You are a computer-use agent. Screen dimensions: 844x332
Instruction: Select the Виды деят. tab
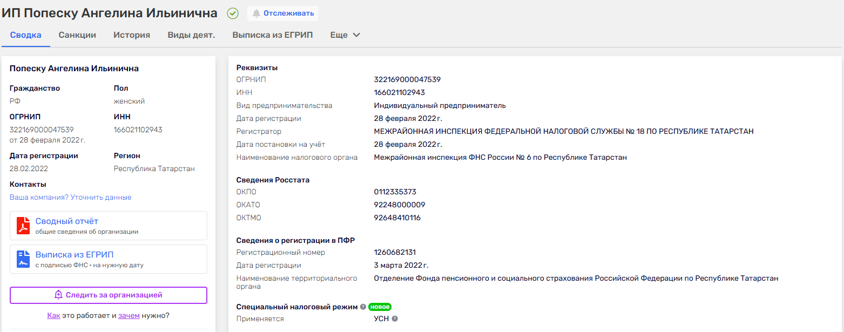point(191,34)
